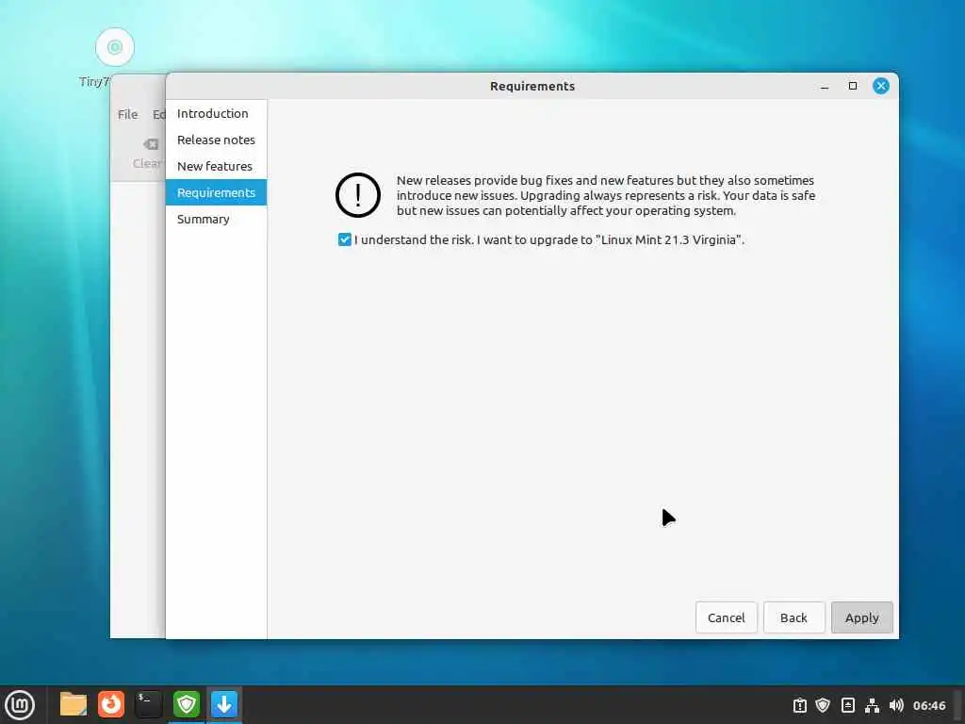
Task: Select the Requirements sidebar entry
Action: click(216, 192)
